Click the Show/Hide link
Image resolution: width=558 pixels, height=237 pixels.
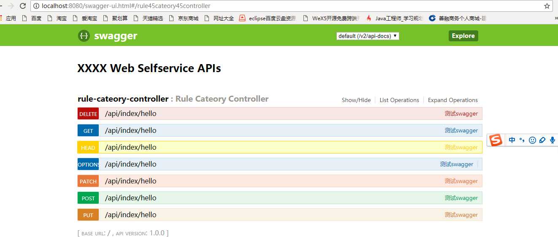click(x=356, y=100)
